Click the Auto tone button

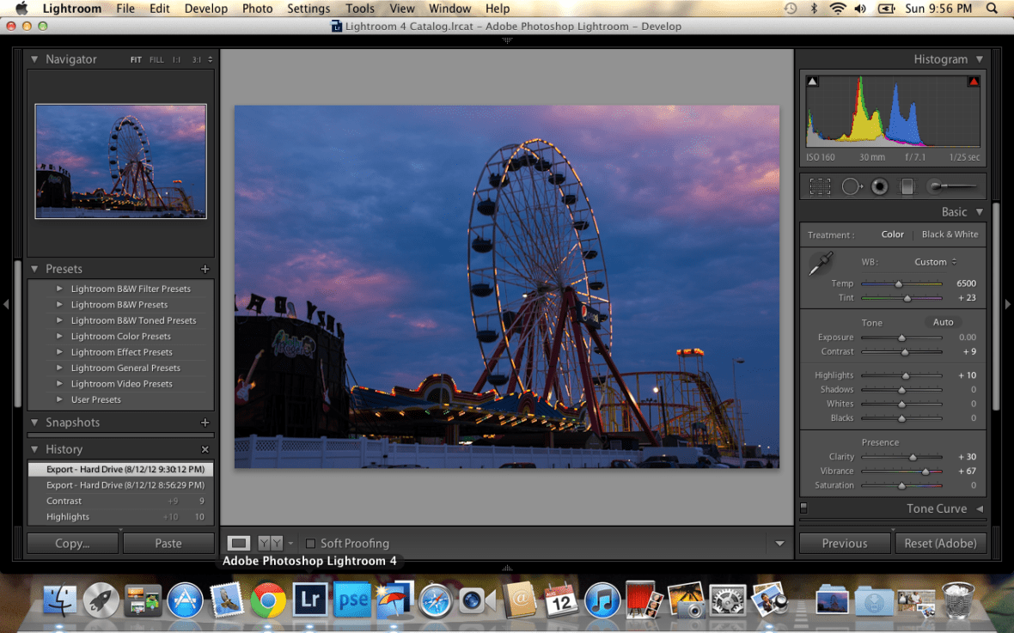tap(943, 322)
